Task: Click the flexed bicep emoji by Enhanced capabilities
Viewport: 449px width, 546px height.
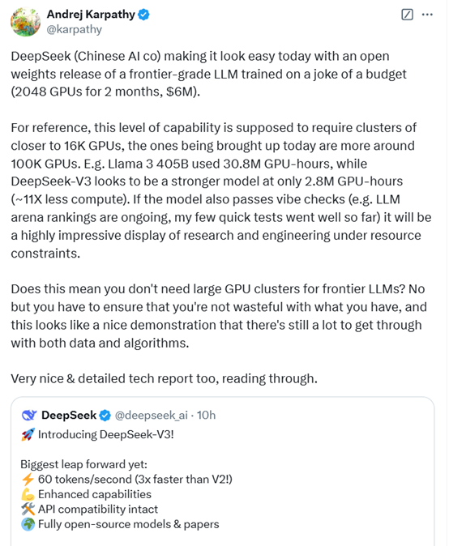Action: click(x=28, y=494)
